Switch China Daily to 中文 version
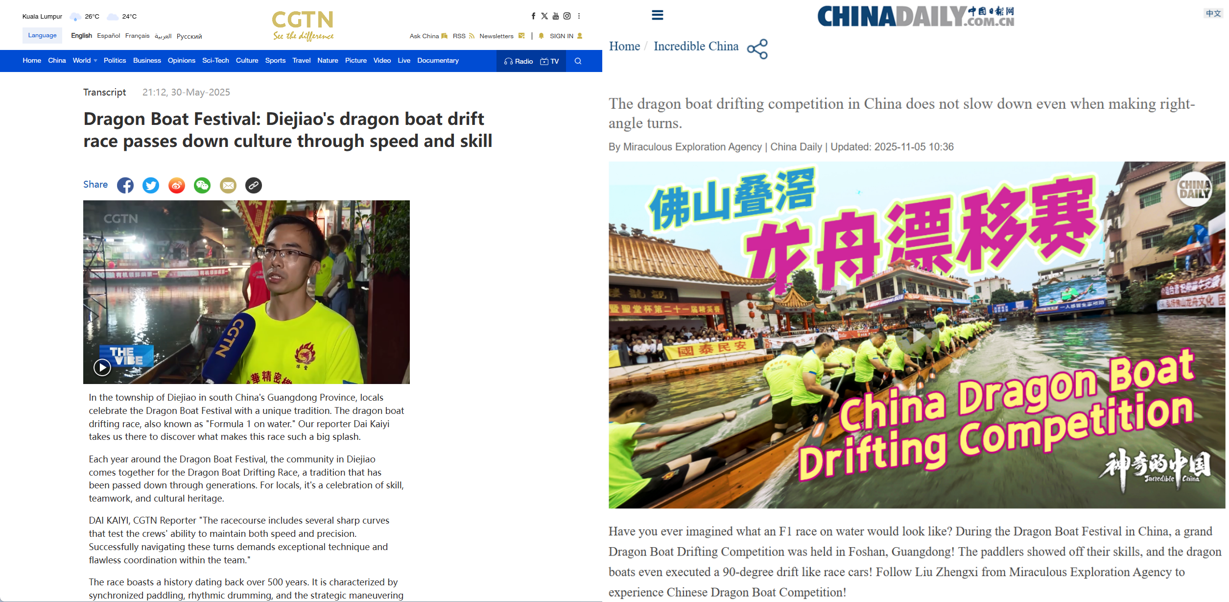Screen dimensions: 1229x602 pos(1213,14)
